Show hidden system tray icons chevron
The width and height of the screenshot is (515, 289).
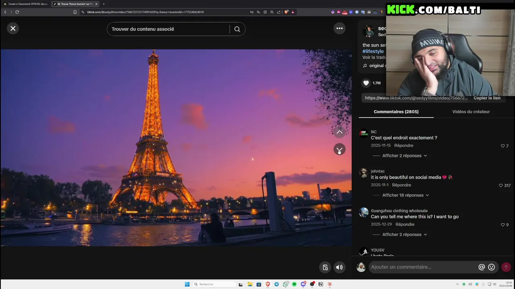(458, 284)
